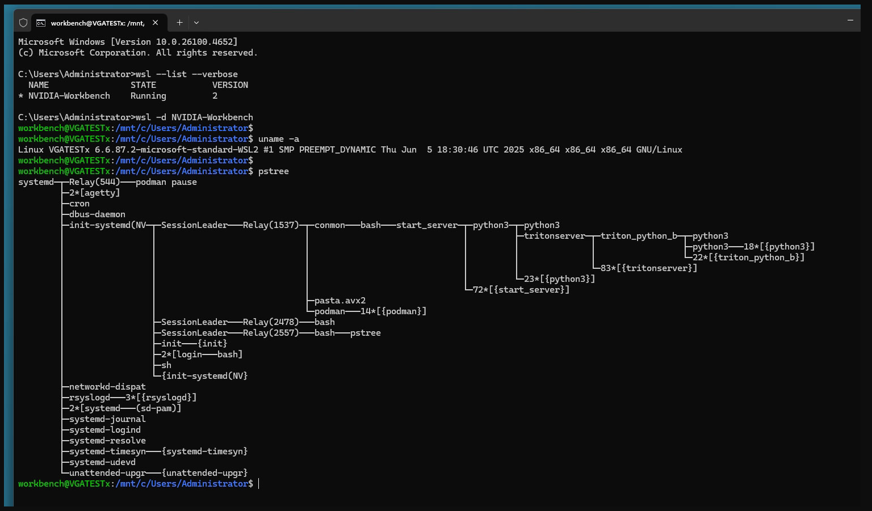Click the terminal icon in the workbench tab
Screen dimensions: 872x511
coord(41,23)
